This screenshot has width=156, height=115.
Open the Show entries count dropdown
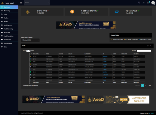pyautogui.click(x=28, y=51)
